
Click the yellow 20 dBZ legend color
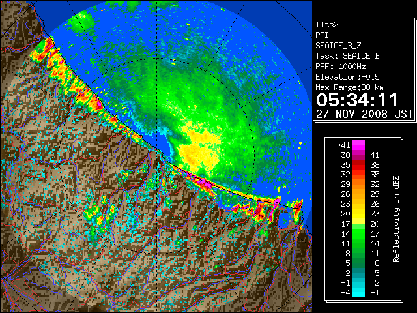pos(358,214)
